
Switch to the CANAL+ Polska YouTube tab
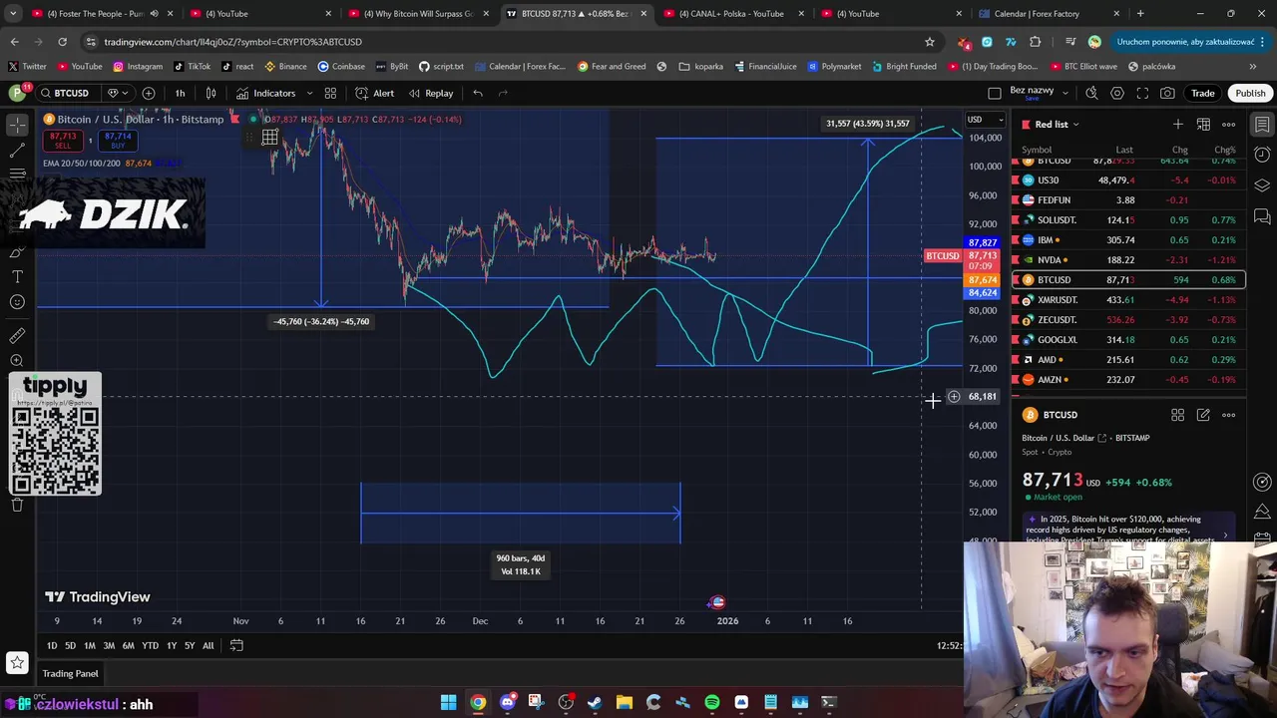point(731,14)
